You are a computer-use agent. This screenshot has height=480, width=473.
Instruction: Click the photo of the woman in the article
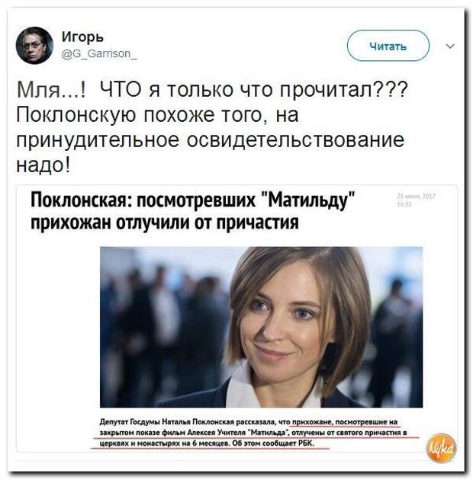click(261, 327)
